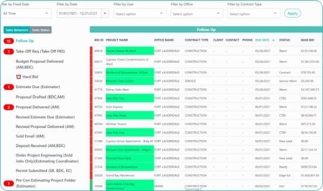Click the date range input field
The image size is (323, 191).
tap(79, 13)
